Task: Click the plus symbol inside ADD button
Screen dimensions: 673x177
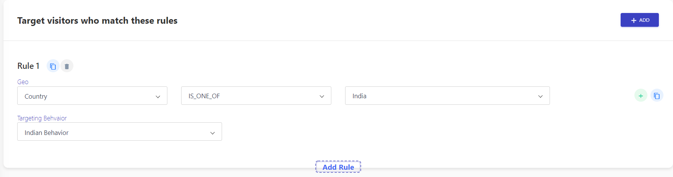Action: coord(634,20)
